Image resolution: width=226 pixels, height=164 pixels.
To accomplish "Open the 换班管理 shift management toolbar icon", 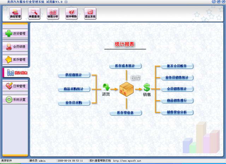I will 16,13.
